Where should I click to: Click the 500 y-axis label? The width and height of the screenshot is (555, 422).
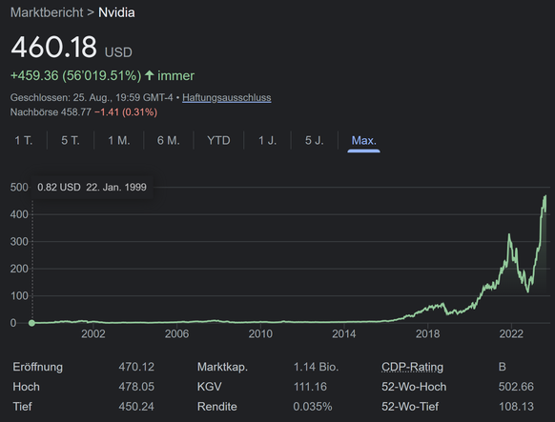pyautogui.click(x=19, y=188)
